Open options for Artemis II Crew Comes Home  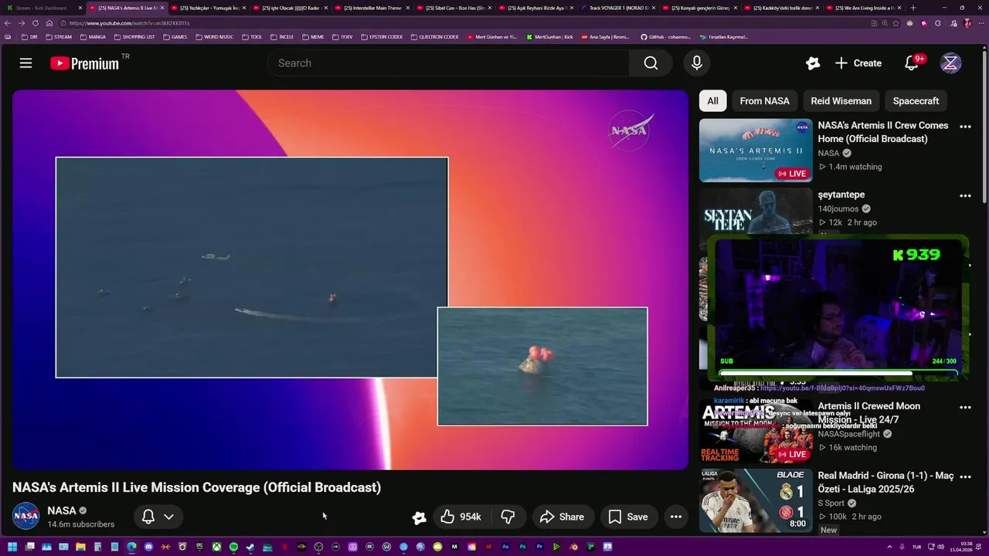coord(965,127)
